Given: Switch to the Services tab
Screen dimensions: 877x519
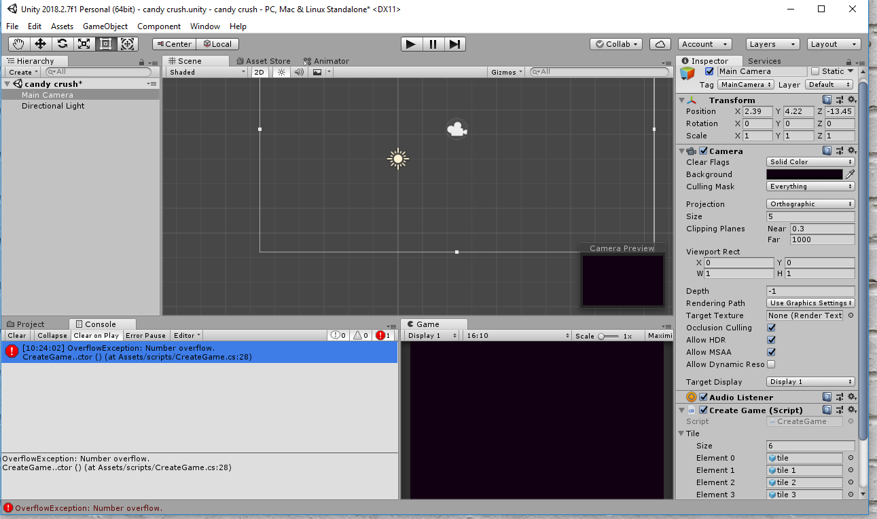Looking at the screenshot, I should [x=764, y=61].
